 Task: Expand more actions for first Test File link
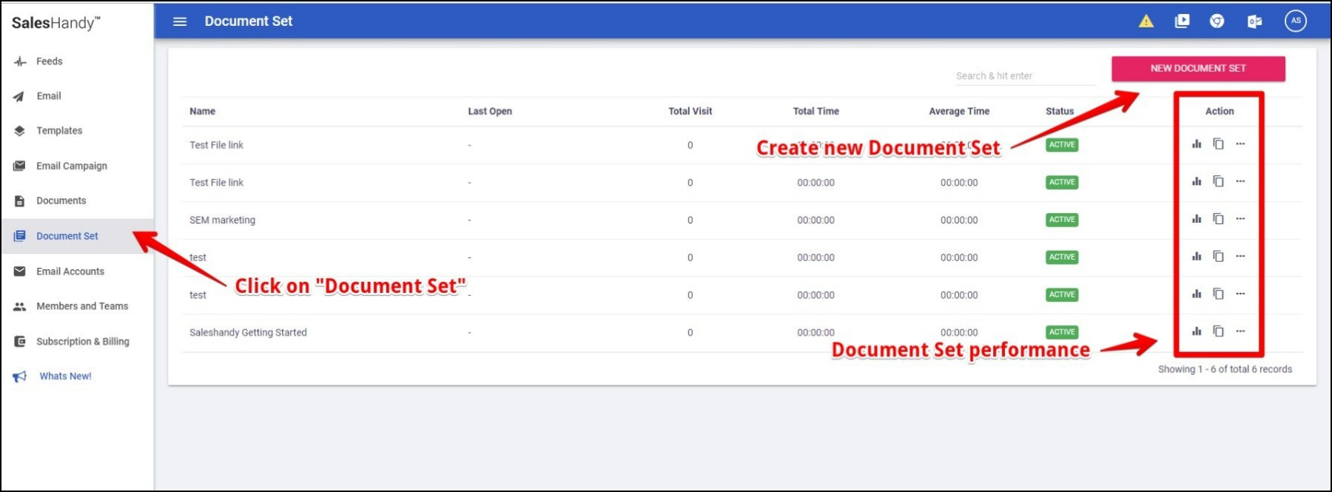point(1240,144)
